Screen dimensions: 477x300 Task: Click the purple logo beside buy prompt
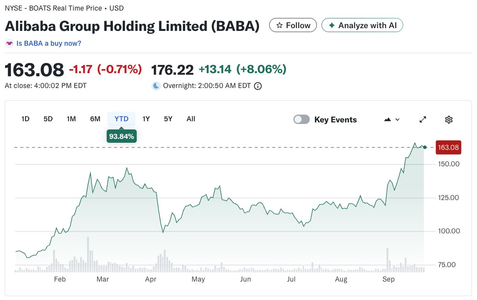coord(9,43)
